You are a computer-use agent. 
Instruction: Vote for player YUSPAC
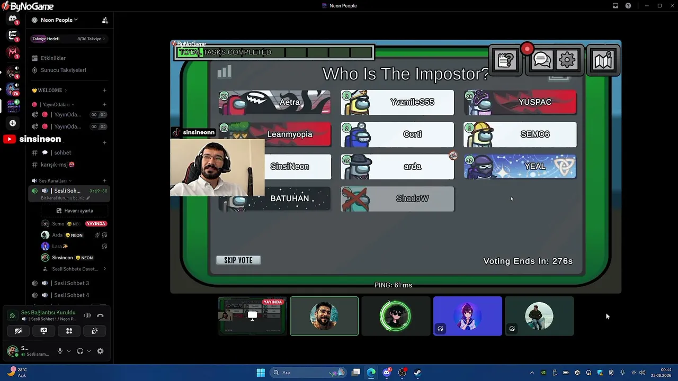click(520, 102)
